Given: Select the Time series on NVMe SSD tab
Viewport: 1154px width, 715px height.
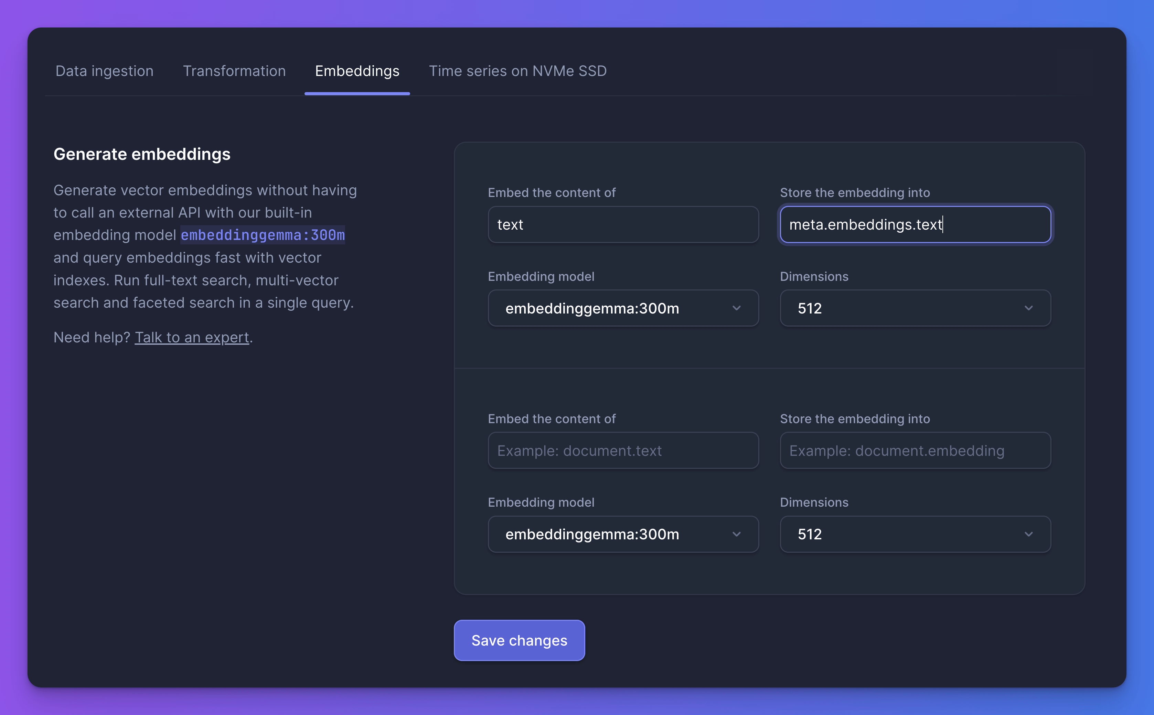Looking at the screenshot, I should [517, 71].
